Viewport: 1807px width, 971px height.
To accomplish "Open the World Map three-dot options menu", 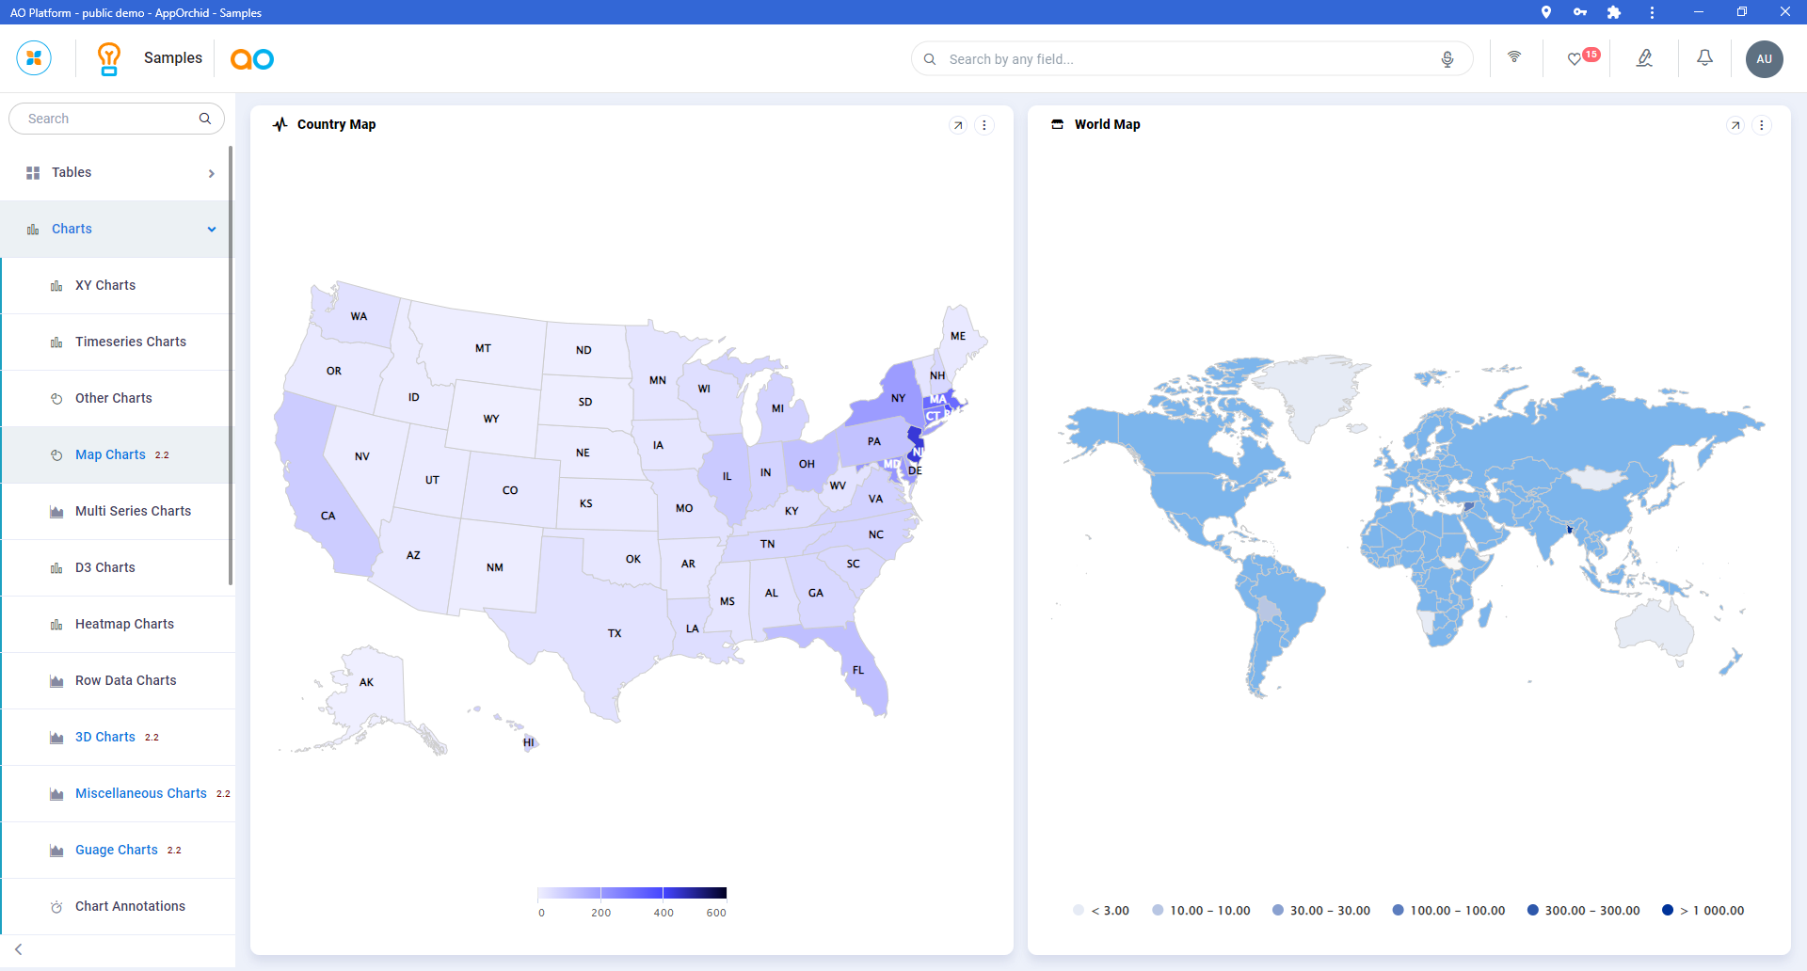I will pyautogui.click(x=1762, y=125).
